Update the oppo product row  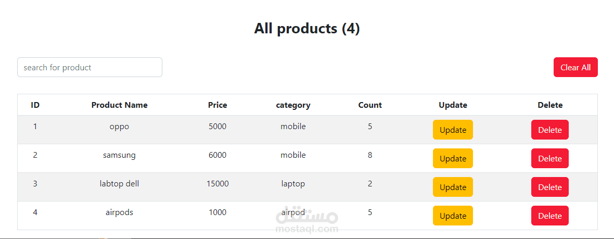[x=453, y=130]
